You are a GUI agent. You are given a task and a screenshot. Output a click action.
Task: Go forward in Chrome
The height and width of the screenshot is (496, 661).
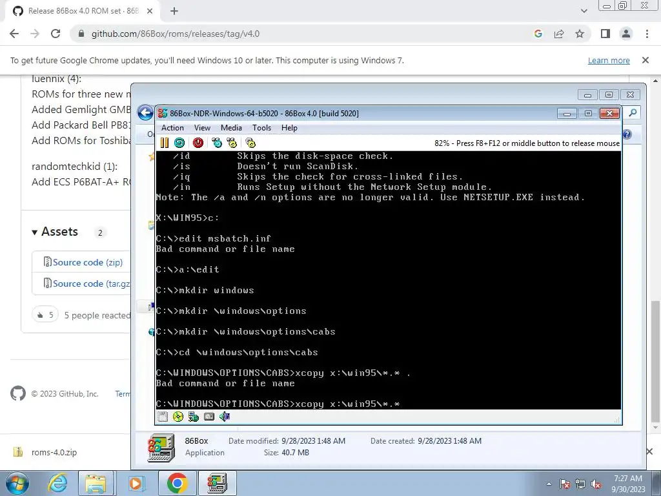35,34
